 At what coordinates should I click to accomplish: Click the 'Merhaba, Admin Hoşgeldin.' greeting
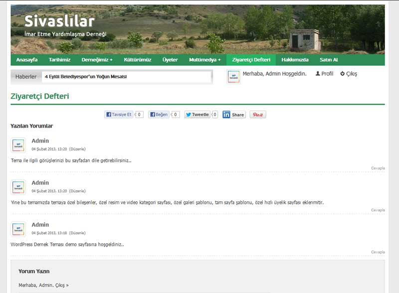pos(275,74)
